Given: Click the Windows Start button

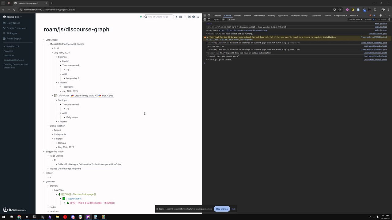Looking at the screenshot, I should point(4,217).
